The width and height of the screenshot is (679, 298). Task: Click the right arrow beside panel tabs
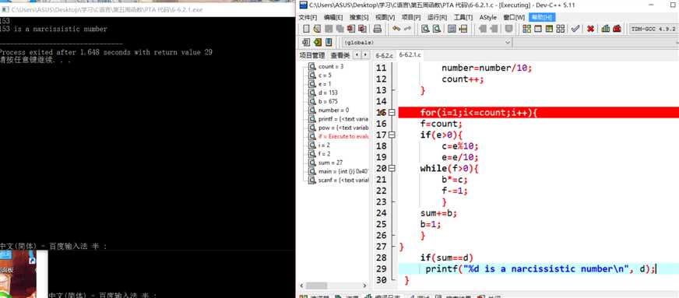pos(365,55)
